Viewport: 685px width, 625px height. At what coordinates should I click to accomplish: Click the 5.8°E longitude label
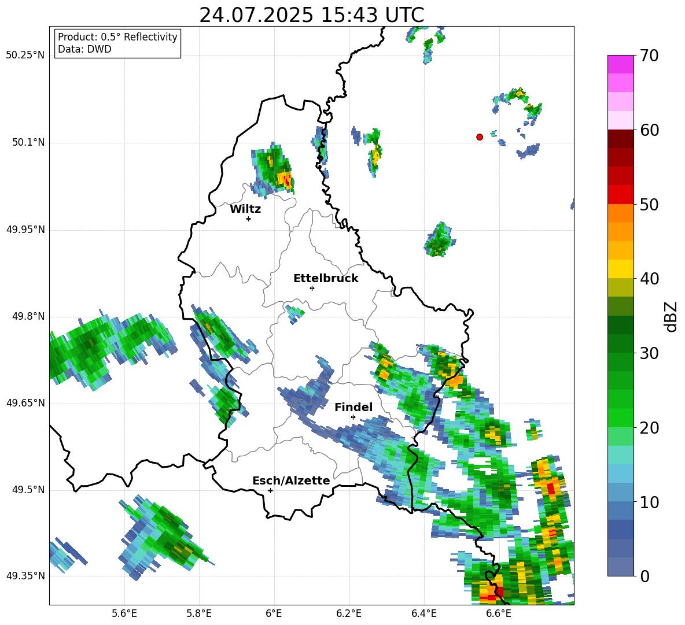click(x=199, y=613)
